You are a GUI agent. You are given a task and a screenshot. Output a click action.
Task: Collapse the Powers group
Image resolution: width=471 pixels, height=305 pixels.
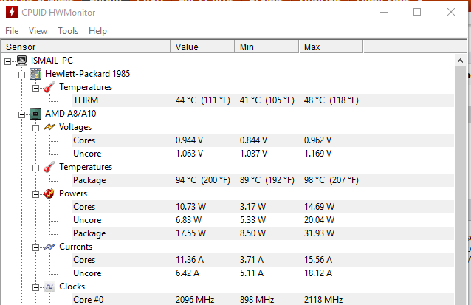(x=35, y=194)
